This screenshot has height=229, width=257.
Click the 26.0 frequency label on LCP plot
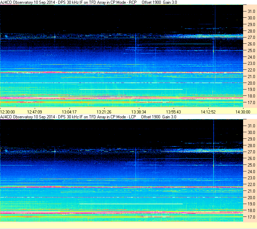(x=251, y=159)
